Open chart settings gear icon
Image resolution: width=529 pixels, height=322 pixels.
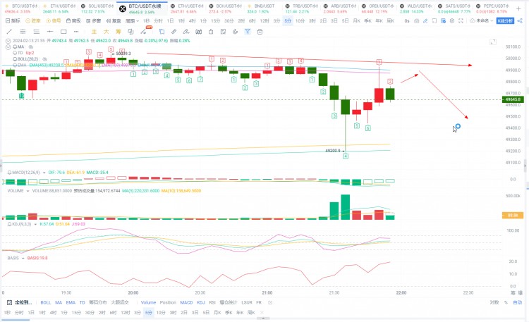pyautogui.click(x=451, y=21)
